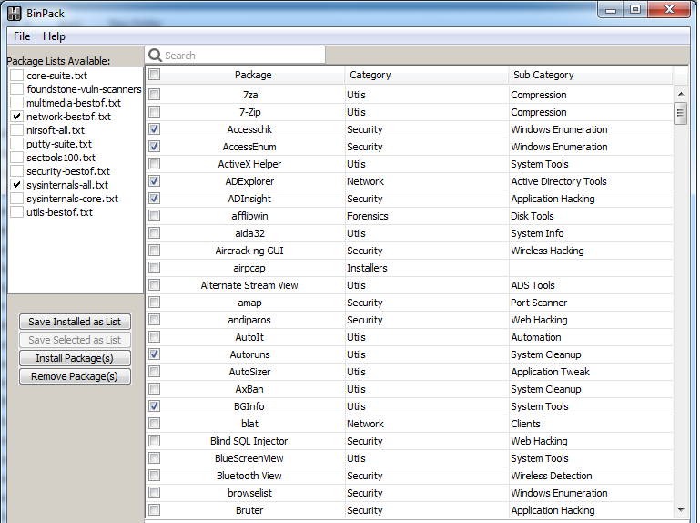Click the scrollbar down arrow

pyautogui.click(x=680, y=510)
